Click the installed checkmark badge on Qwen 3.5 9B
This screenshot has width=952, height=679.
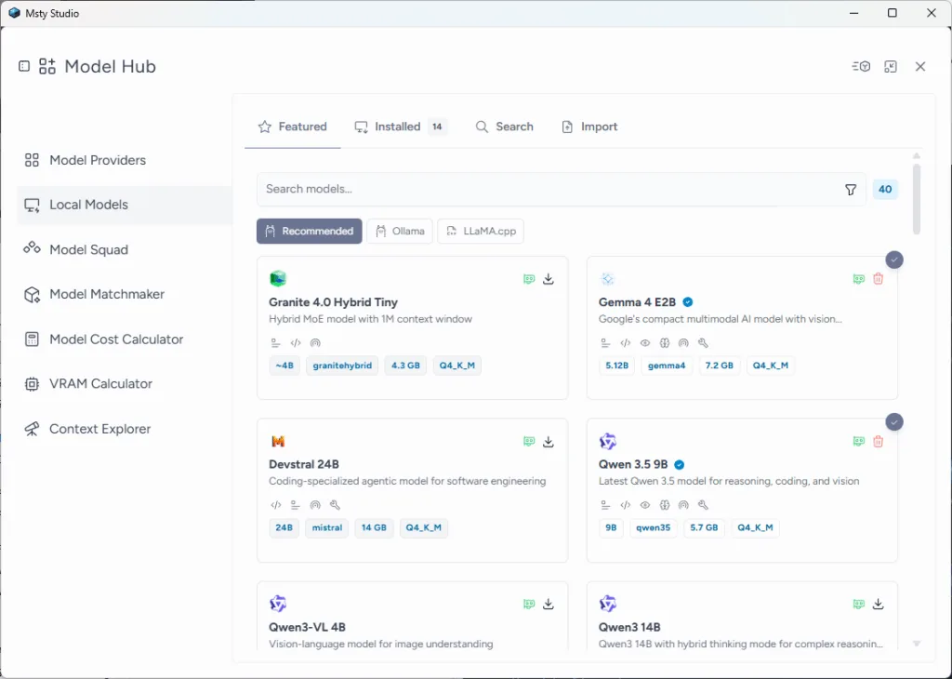(x=893, y=422)
